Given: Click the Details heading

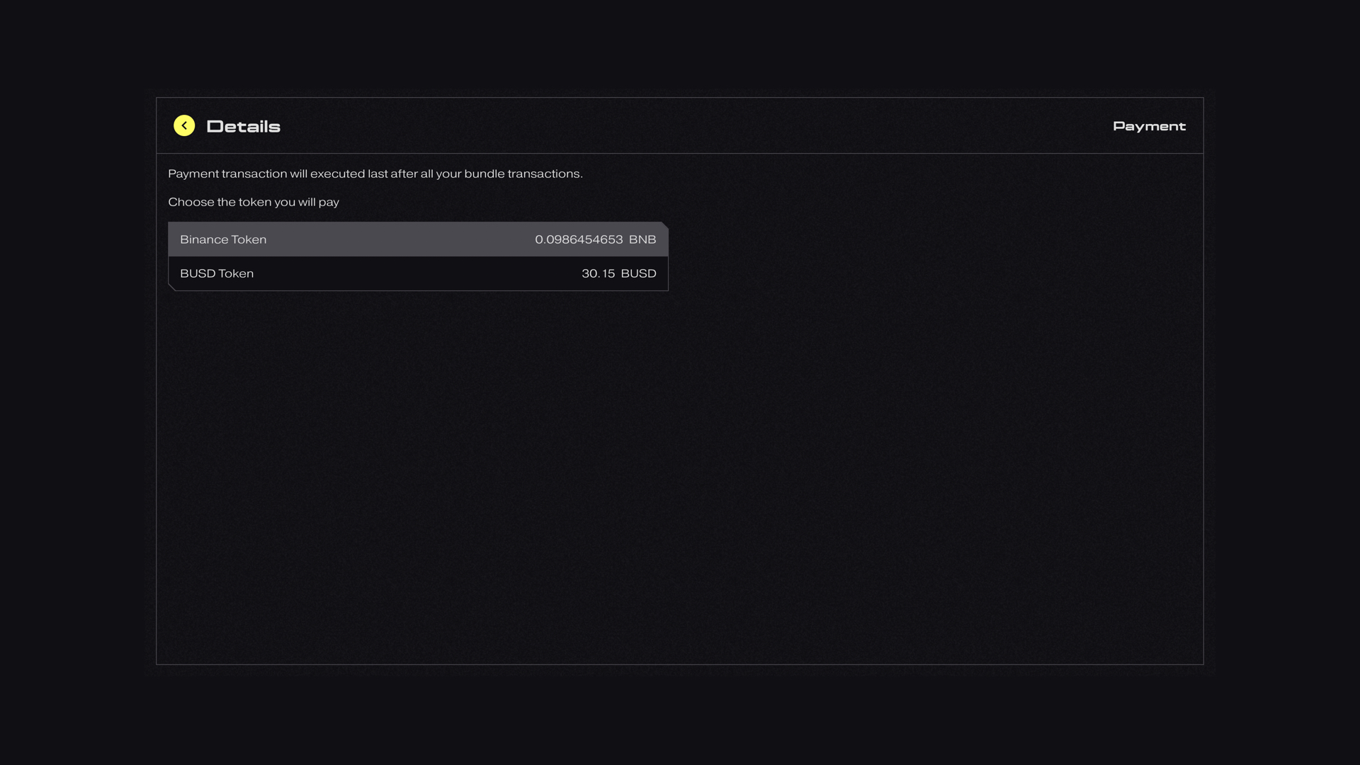Looking at the screenshot, I should (243, 127).
